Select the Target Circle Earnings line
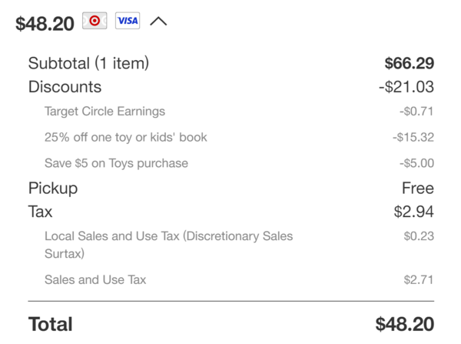The width and height of the screenshot is (461, 344). (x=104, y=112)
